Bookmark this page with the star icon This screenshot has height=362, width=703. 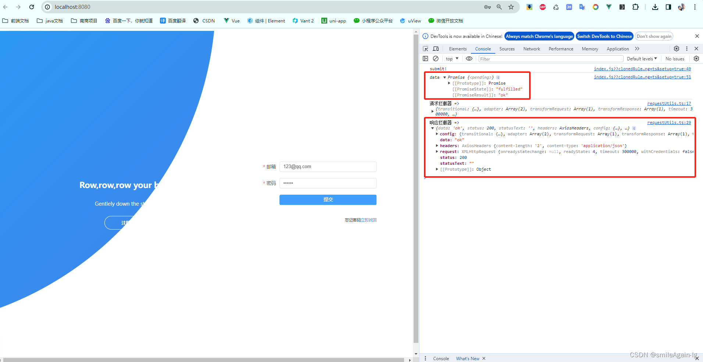[511, 7]
